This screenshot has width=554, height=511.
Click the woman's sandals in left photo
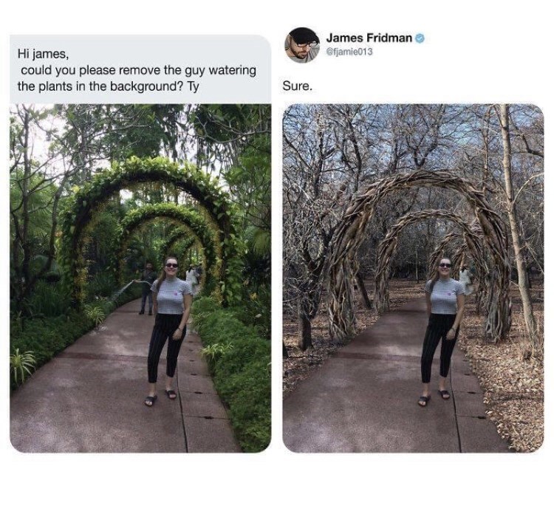coord(161,398)
